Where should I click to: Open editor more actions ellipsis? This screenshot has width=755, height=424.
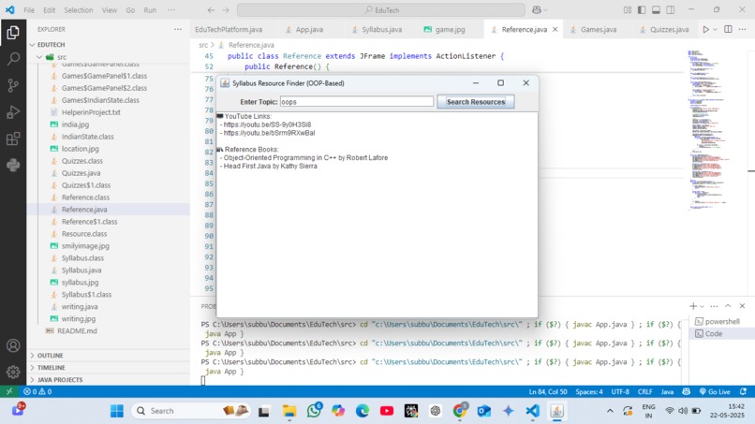click(743, 29)
